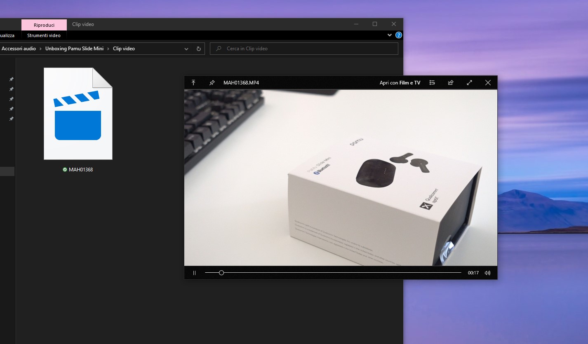Expand arrow after Accessori audio breadcrumb

click(40, 49)
